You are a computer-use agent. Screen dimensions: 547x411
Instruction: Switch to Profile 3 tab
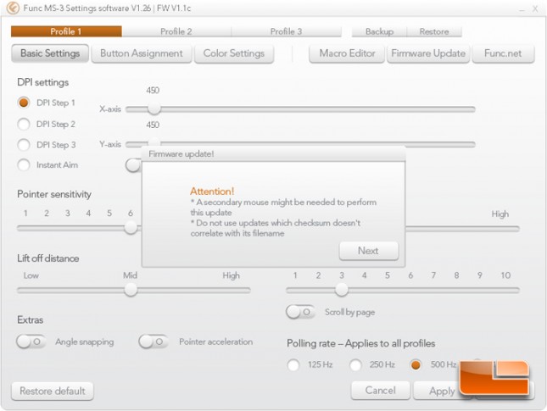coord(286,31)
